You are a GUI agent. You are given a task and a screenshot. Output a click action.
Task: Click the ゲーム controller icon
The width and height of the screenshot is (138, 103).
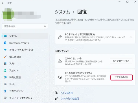click(x=5, y=84)
